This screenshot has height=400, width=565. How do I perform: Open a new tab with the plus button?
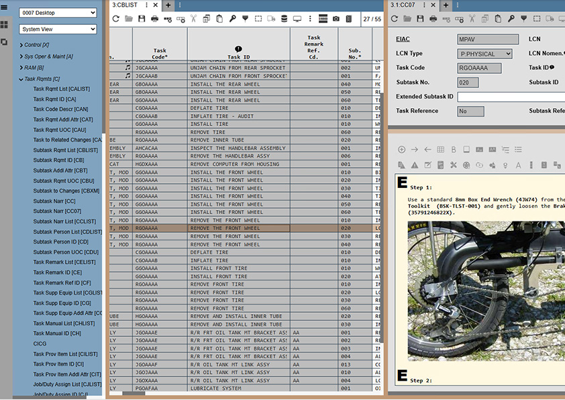point(166,5)
